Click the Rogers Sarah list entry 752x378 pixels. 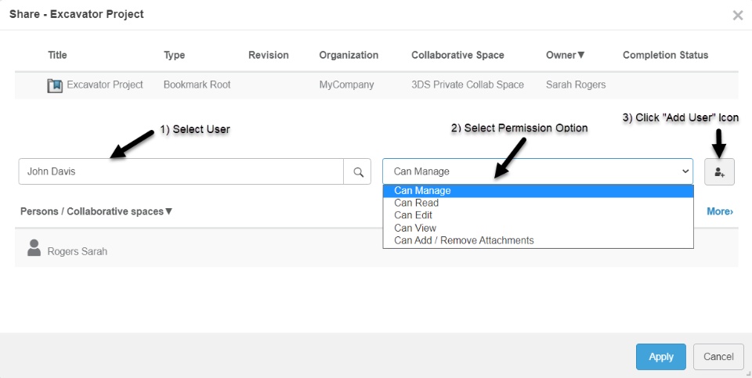pyautogui.click(x=77, y=252)
